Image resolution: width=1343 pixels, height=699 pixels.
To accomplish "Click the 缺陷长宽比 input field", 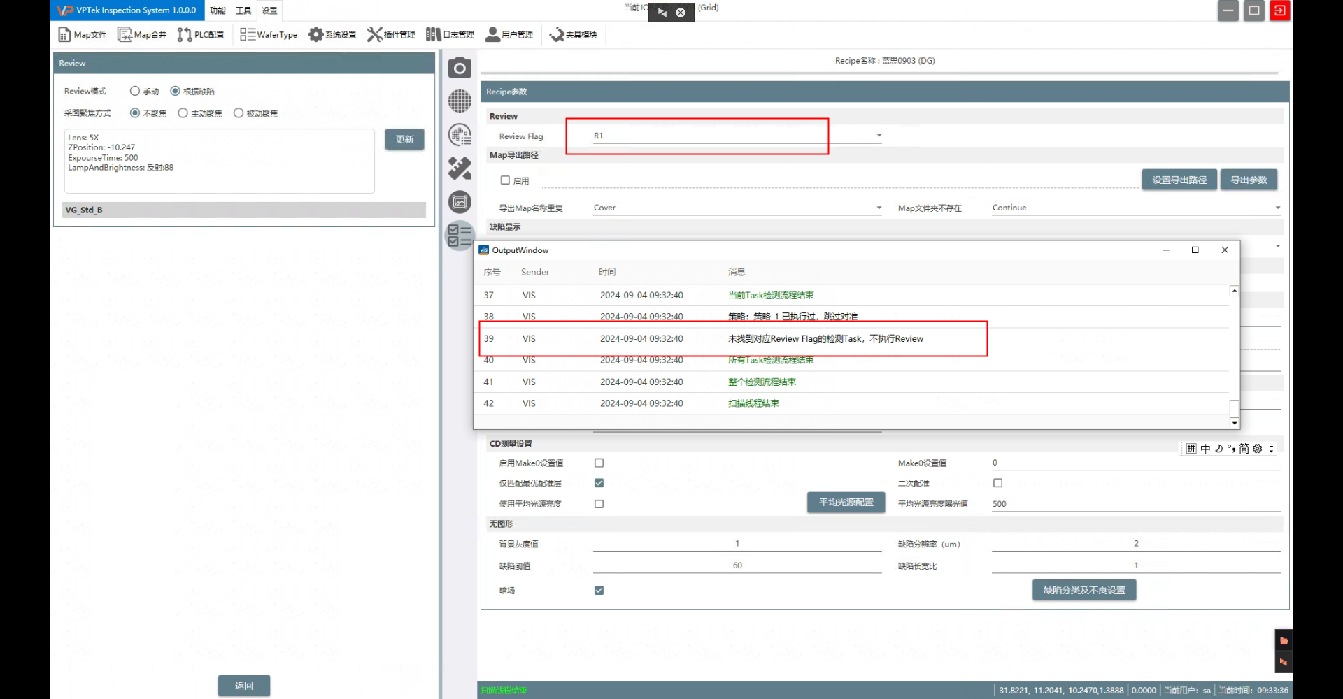I will [x=1136, y=565].
